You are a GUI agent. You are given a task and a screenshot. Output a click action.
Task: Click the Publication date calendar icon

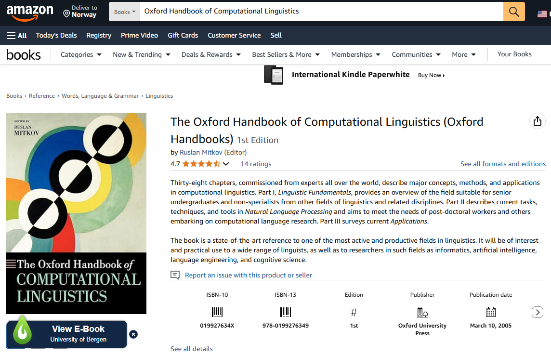(x=491, y=312)
